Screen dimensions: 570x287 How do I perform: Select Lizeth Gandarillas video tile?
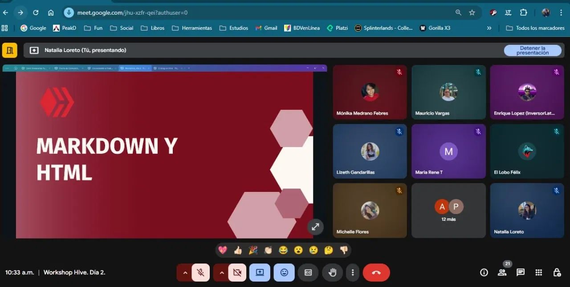tap(370, 151)
